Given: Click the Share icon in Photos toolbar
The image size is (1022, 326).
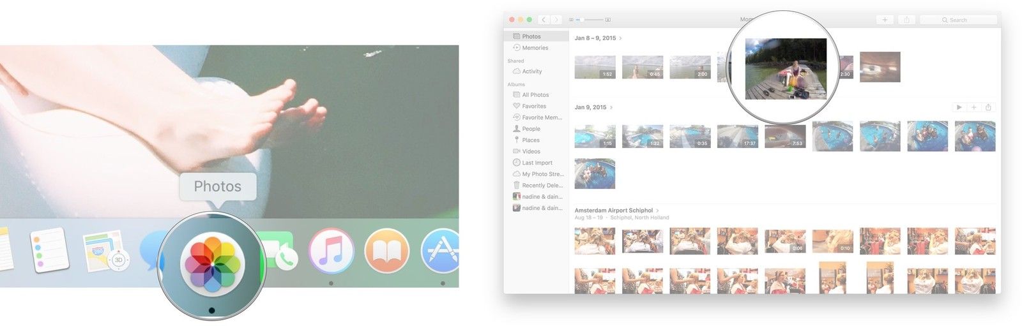Looking at the screenshot, I should (x=906, y=20).
